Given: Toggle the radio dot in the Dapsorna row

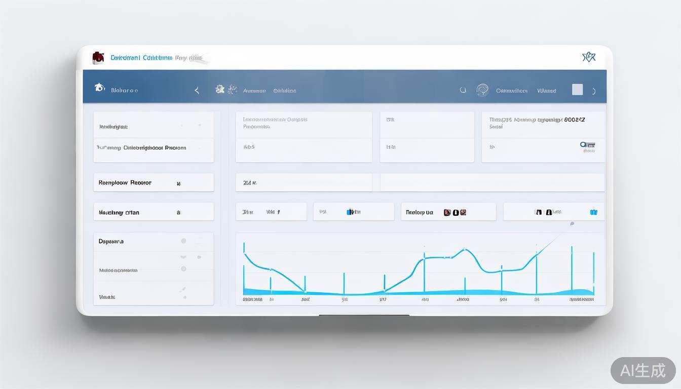Looking at the screenshot, I should pyautogui.click(x=183, y=241).
